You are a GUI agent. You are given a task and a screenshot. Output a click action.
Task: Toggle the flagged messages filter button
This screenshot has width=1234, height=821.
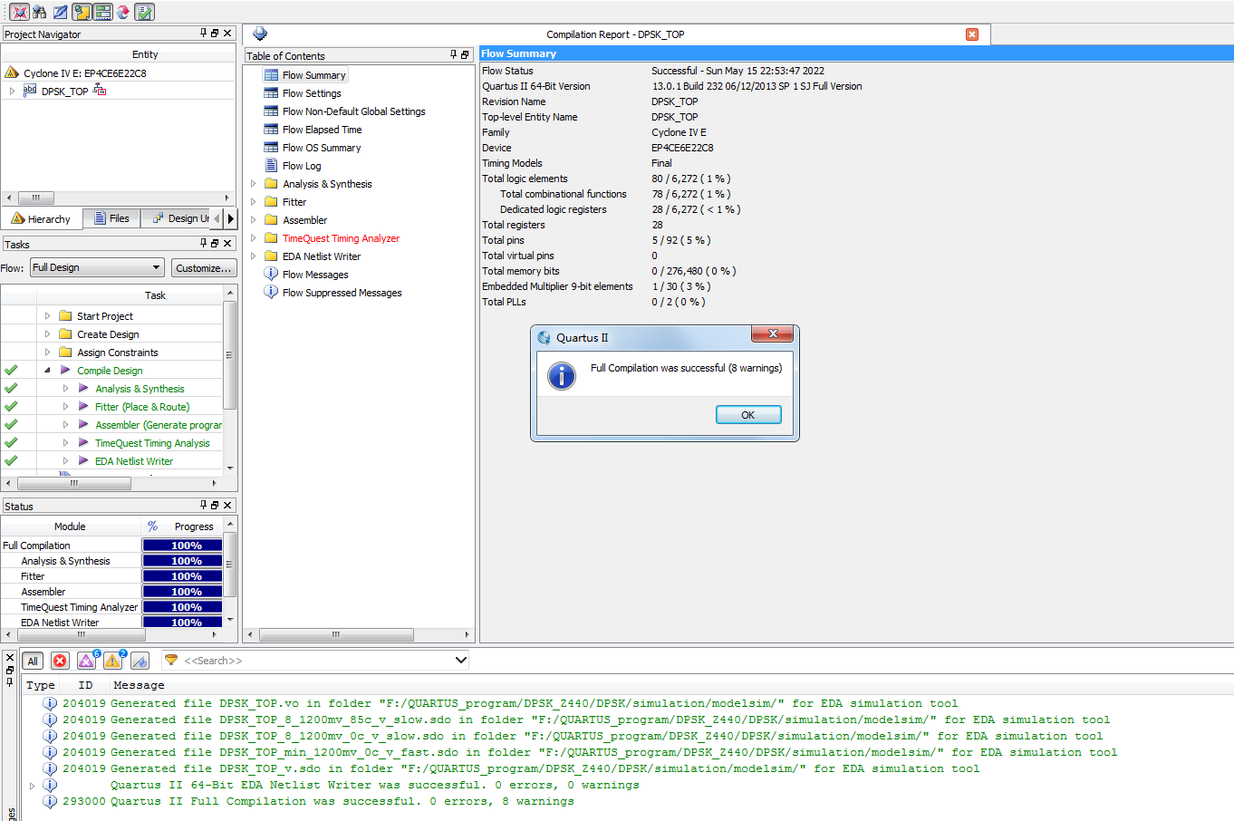point(140,661)
